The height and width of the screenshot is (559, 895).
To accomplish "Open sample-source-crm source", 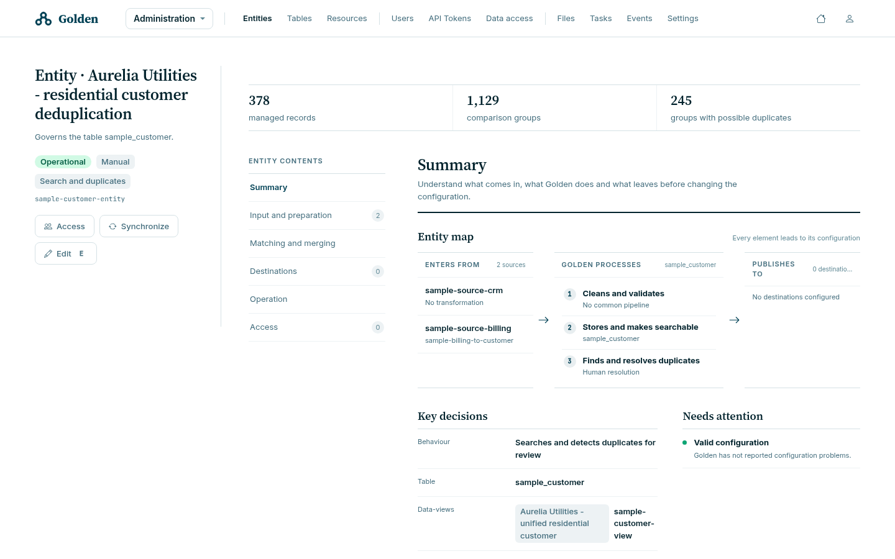I will [x=475, y=296].
